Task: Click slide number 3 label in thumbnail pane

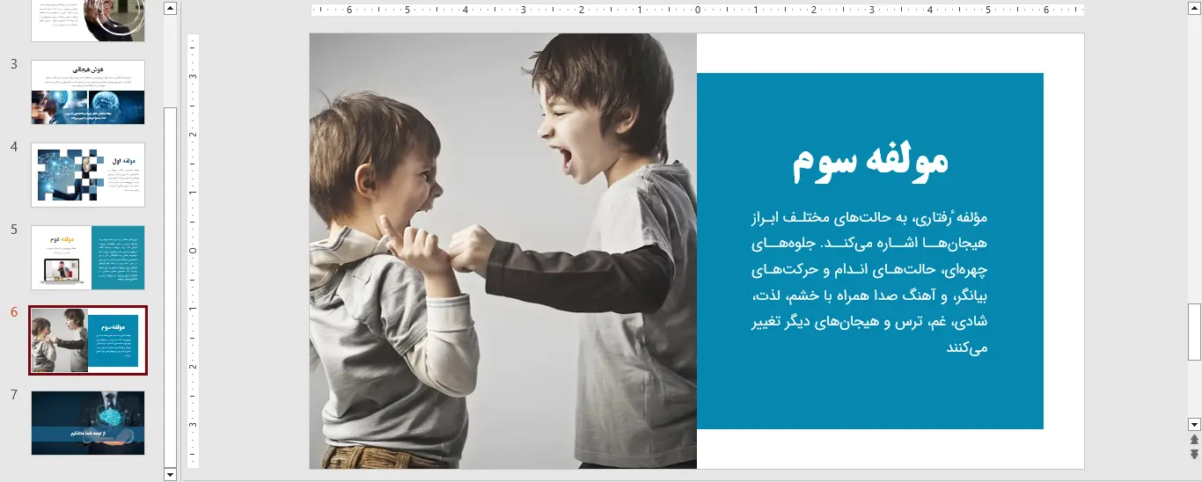Action: click(14, 64)
